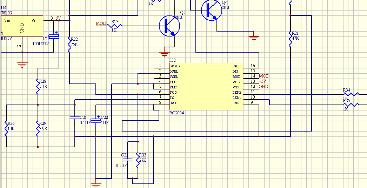The height and width of the screenshot is (188, 367).
Task: Click the 75K value of R22
Action: (x=74, y=44)
